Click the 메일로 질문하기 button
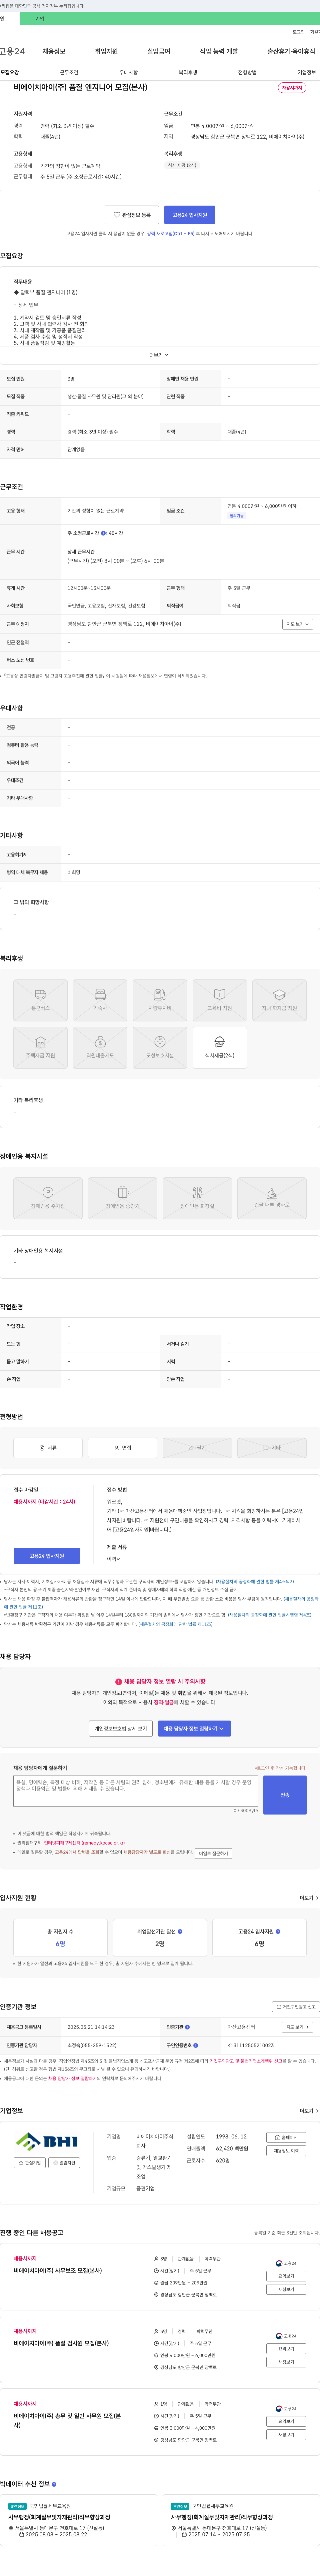This screenshot has width=320, height=2576. pyautogui.click(x=213, y=1853)
